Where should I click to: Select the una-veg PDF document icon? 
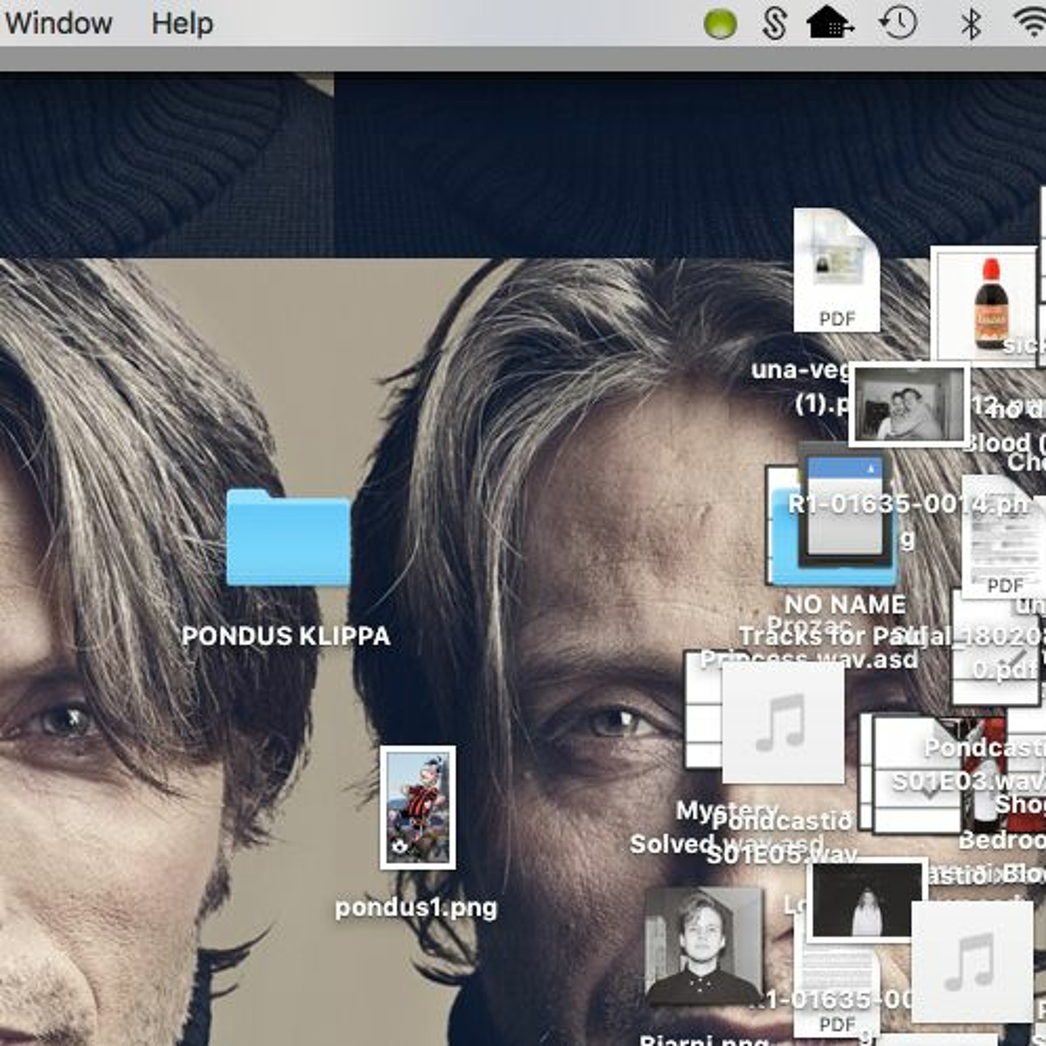(x=836, y=270)
